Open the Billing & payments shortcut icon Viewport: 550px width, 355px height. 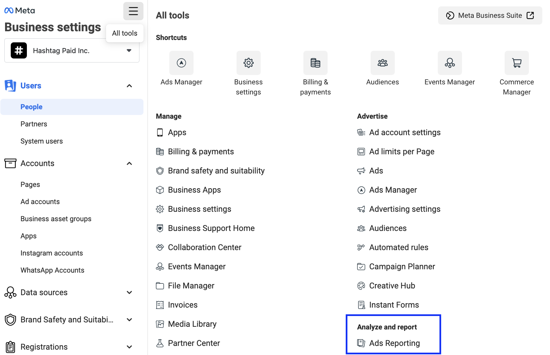[315, 63]
